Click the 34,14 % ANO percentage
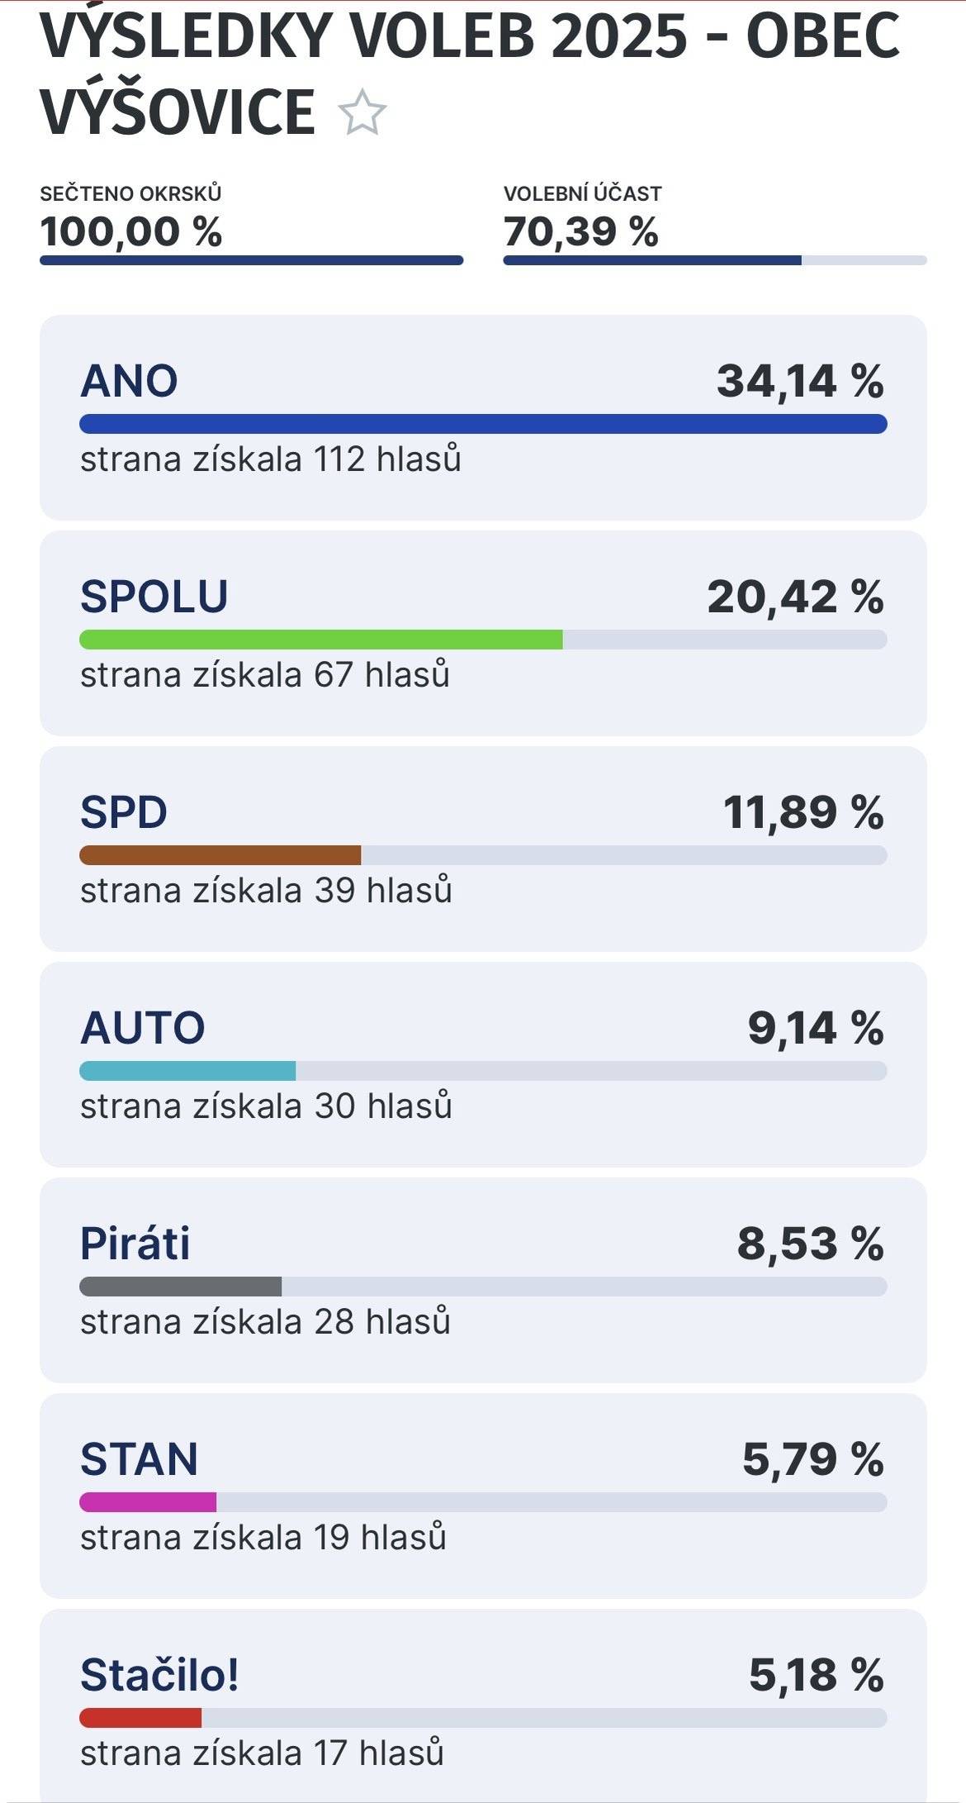Screen dimensions: 966x1803 (799, 382)
